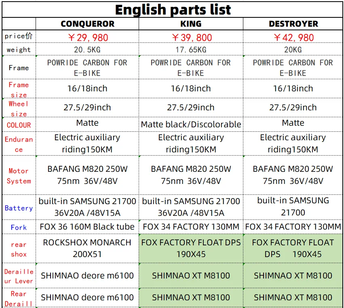
Task: Select the ¥29,980 price cell
Action: coord(87,37)
